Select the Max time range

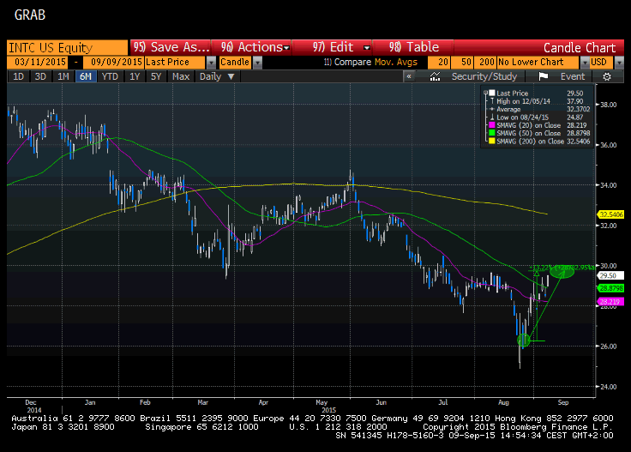click(x=181, y=76)
